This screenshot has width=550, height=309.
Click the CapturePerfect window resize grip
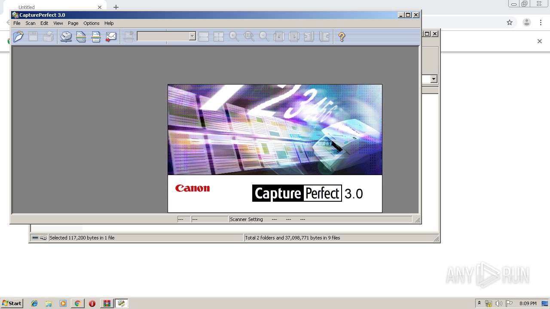[x=417, y=220]
